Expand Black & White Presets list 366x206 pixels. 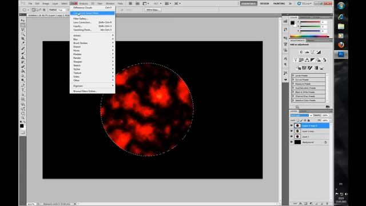click(293, 92)
